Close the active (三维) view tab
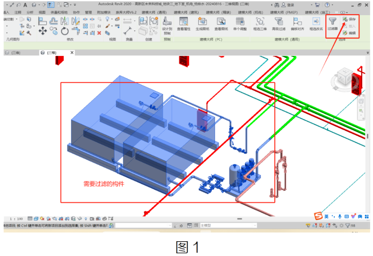 click(x=72, y=52)
